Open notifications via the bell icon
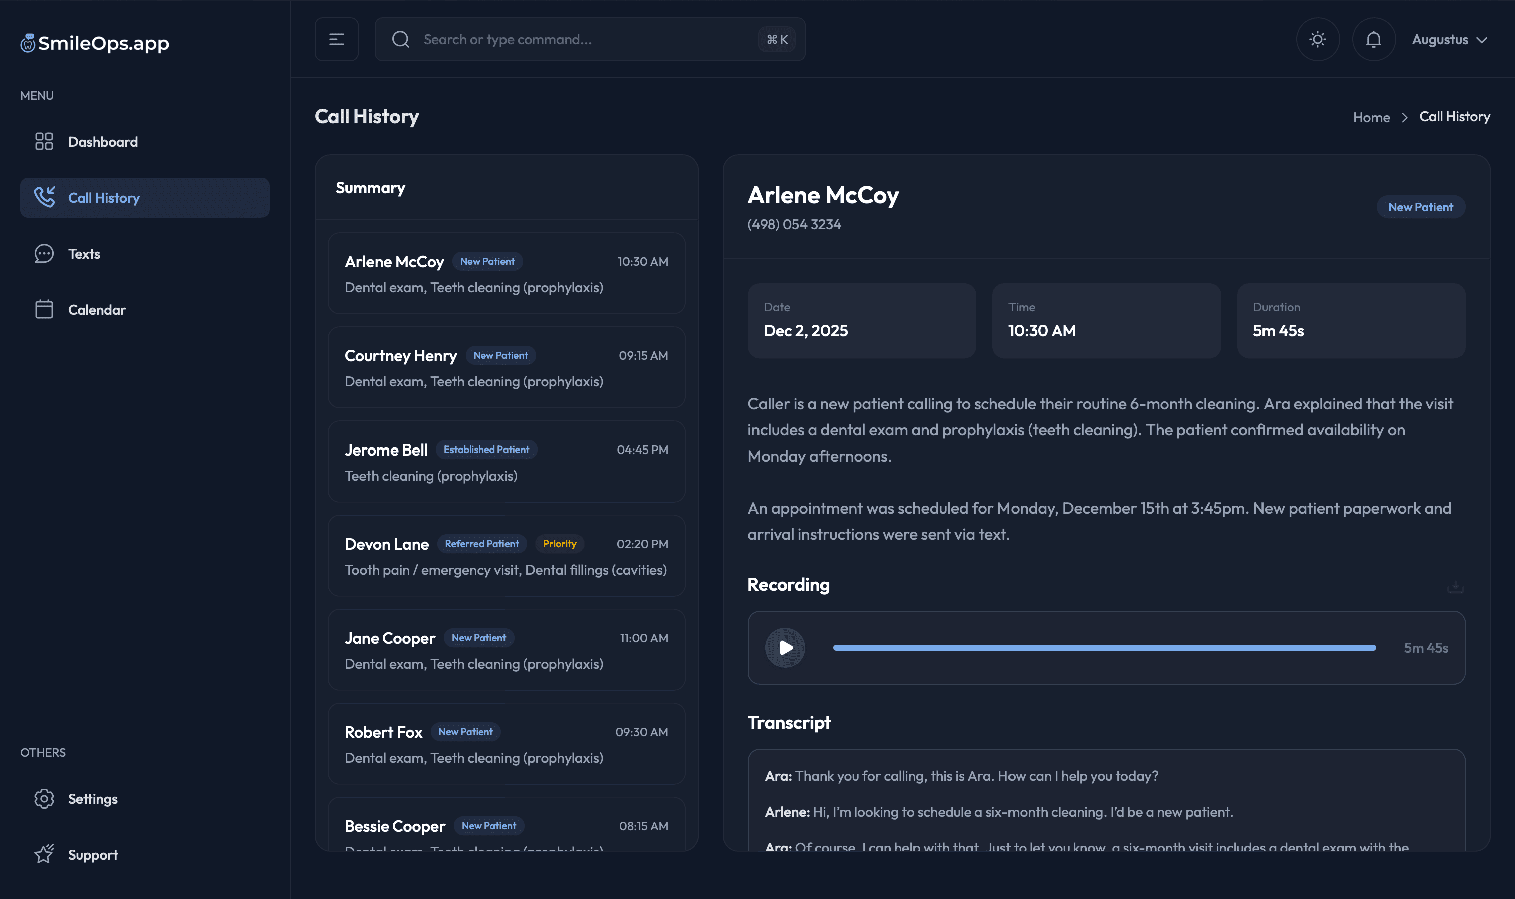1515x899 pixels. pyautogui.click(x=1373, y=39)
